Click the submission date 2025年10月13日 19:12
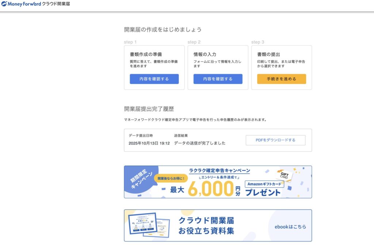This screenshot has width=374, height=245. [x=149, y=143]
